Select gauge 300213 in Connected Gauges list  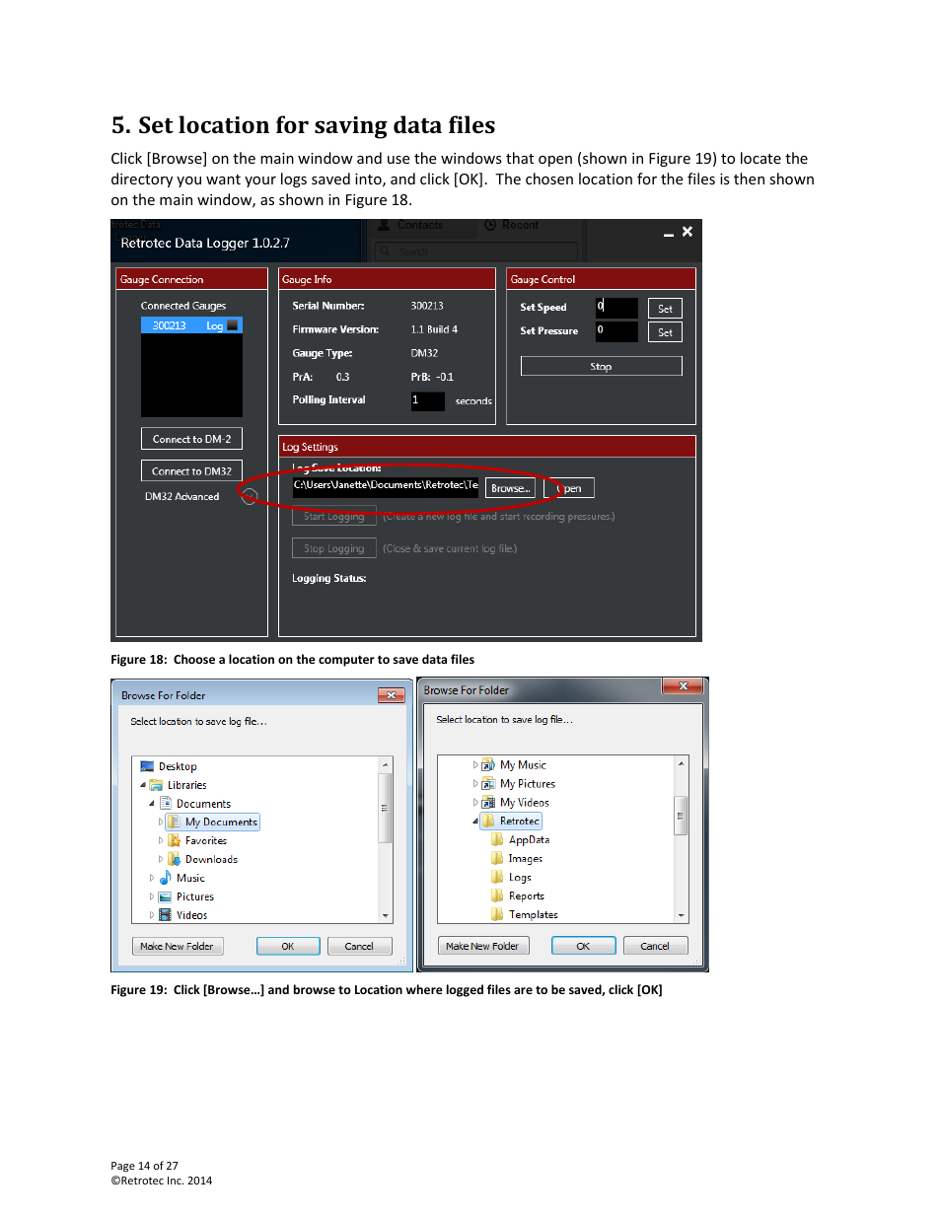click(191, 325)
